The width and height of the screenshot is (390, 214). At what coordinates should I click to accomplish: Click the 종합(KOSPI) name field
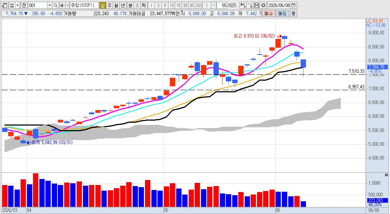tap(84, 5)
